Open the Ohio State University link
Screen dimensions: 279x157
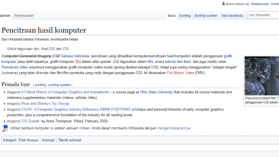[x=156, y=92]
